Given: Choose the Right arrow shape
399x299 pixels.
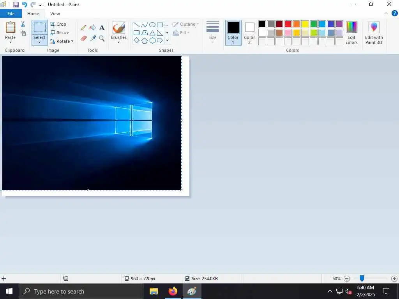Looking at the screenshot, I should pos(160,40).
